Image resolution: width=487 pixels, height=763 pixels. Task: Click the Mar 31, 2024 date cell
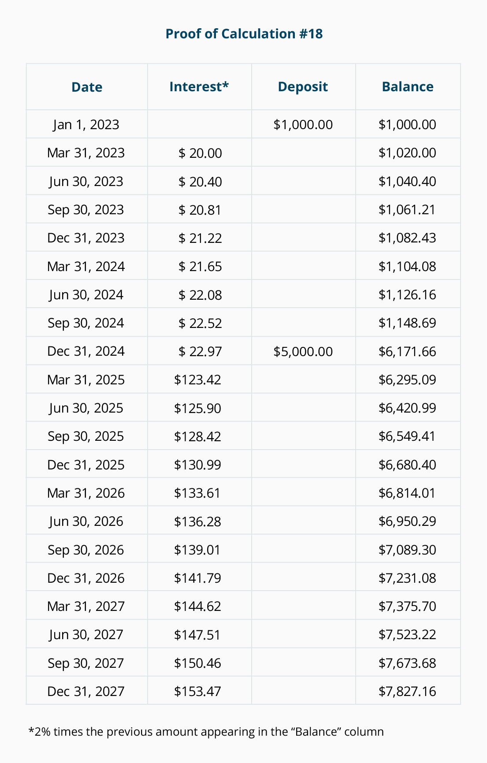pos(86,266)
